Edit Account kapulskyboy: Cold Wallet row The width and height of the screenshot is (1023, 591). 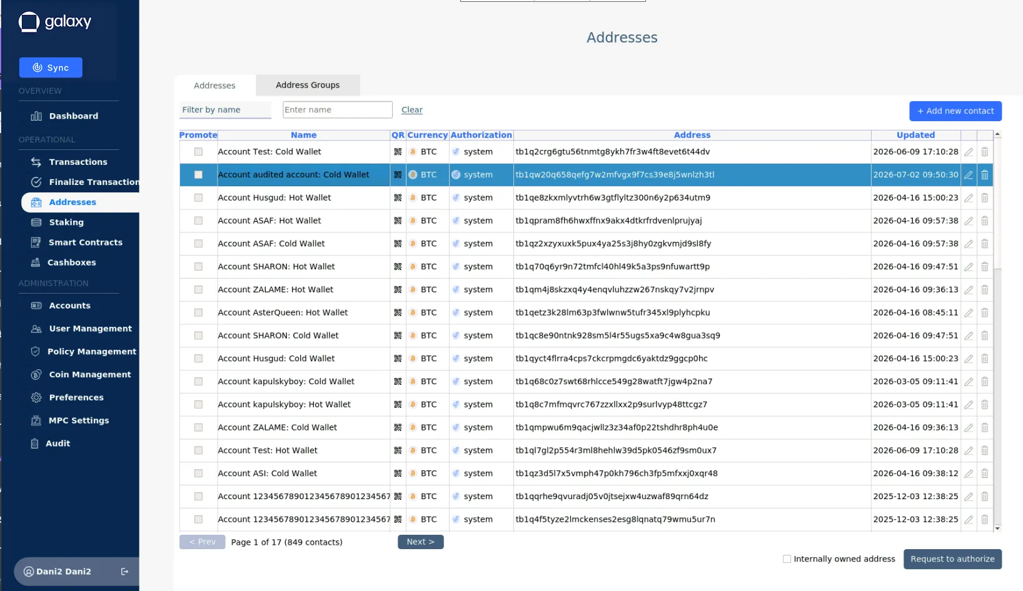tap(969, 382)
